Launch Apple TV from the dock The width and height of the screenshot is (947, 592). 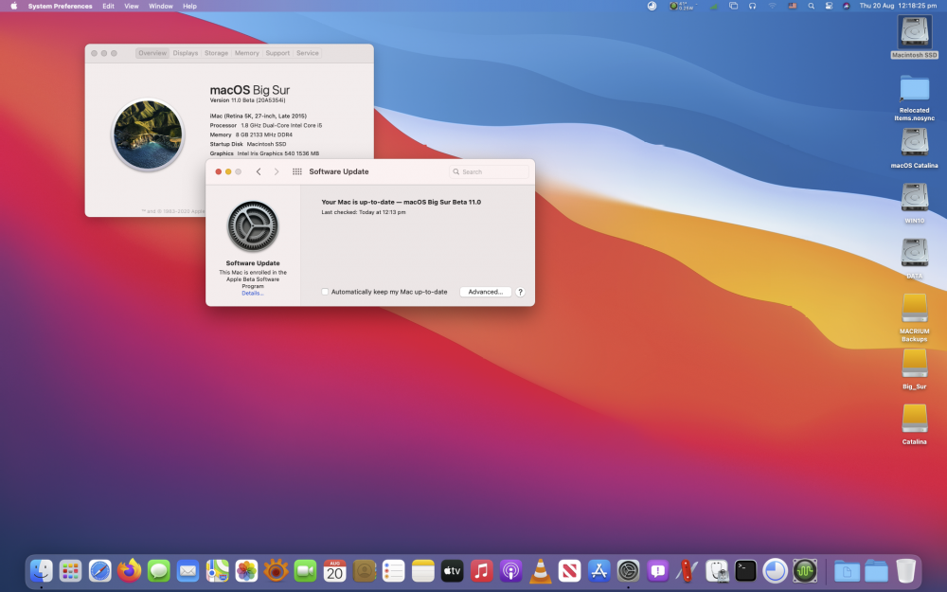tap(452, 570)
